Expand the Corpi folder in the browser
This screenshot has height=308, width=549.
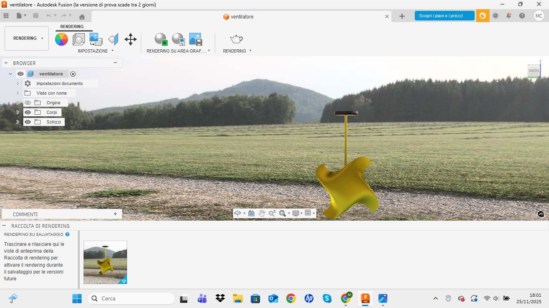click(x=17, y=112)
